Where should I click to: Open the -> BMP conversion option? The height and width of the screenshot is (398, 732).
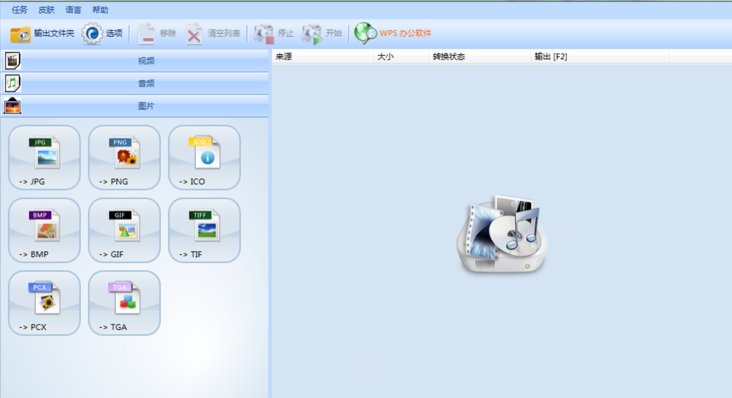[44, 230]
